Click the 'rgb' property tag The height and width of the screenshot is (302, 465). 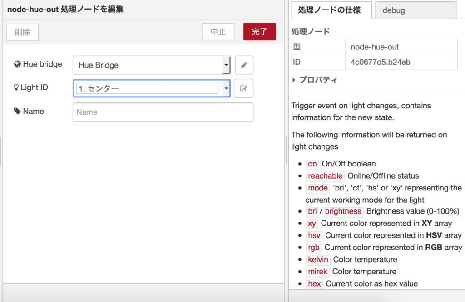(314, 248)
